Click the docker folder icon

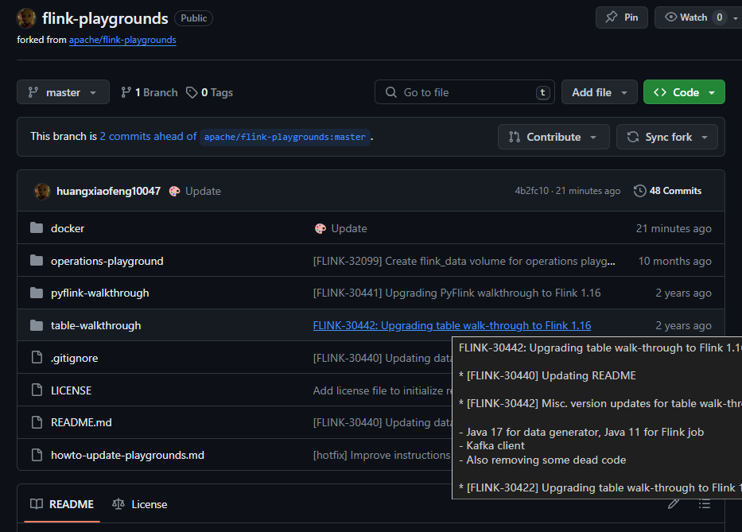pos(37,228)
